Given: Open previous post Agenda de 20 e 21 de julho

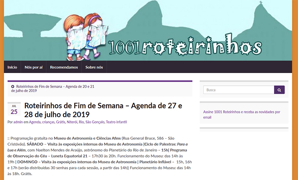Looking at the screenshot, I should (x=55, y=86).
